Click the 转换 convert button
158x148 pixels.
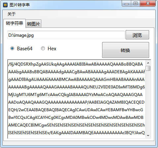126,50
